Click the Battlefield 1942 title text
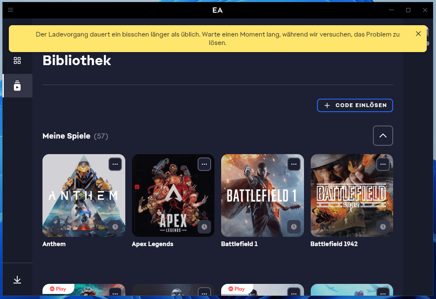The width and height of the screenshot is (436, 299). [x=334, y=244]
